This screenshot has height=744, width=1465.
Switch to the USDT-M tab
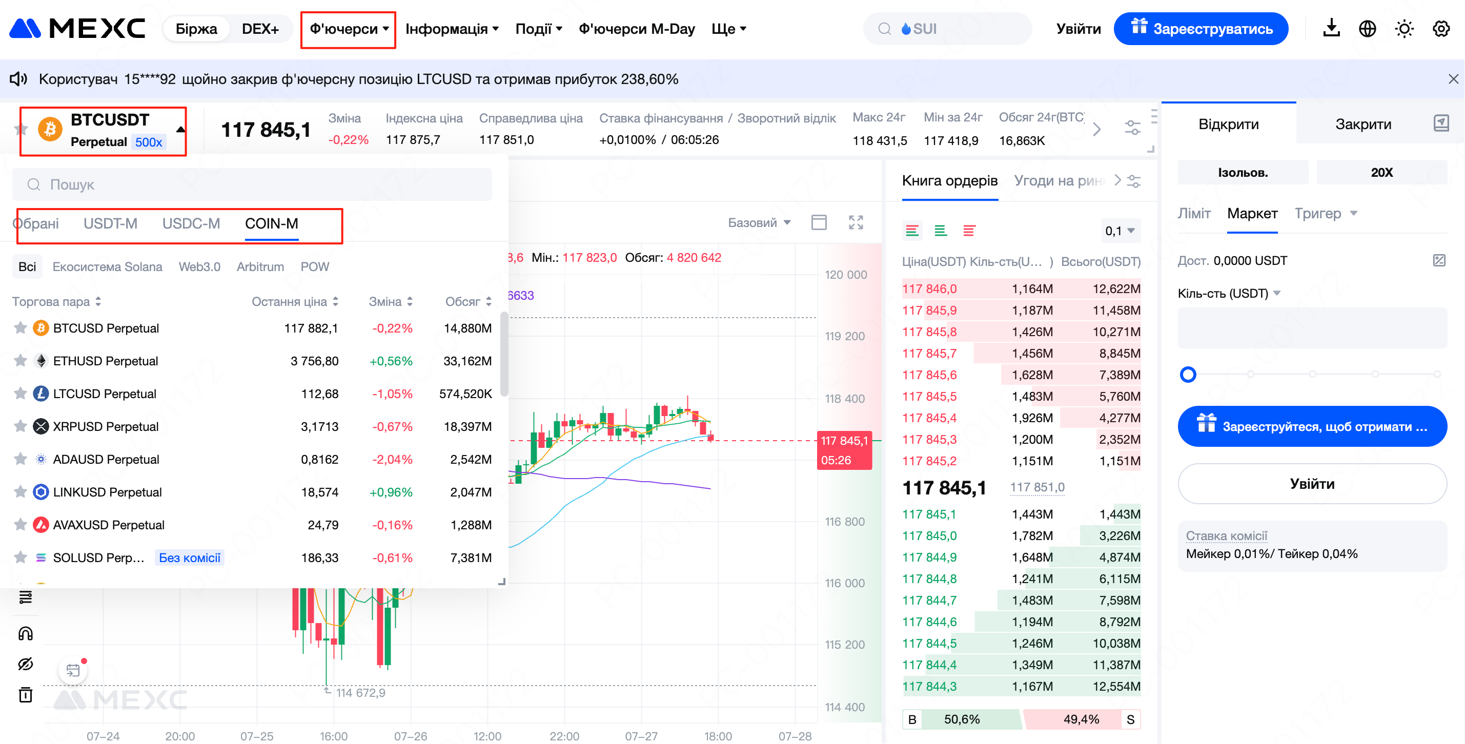point(110,223)
